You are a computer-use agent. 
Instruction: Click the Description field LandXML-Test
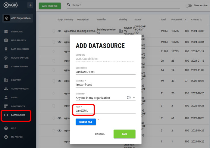coord(105,72)
